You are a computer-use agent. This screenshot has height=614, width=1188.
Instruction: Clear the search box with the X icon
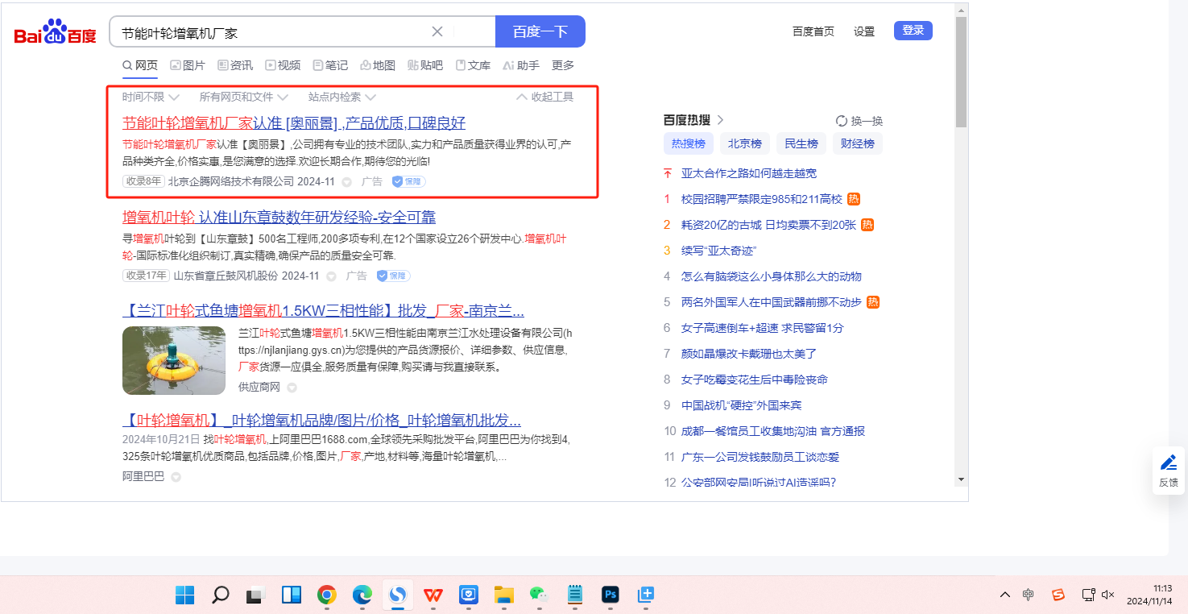pyautogui.click(x=437, y=31)
